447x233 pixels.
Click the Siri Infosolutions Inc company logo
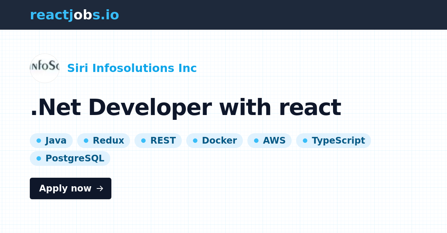click(45, 68)
